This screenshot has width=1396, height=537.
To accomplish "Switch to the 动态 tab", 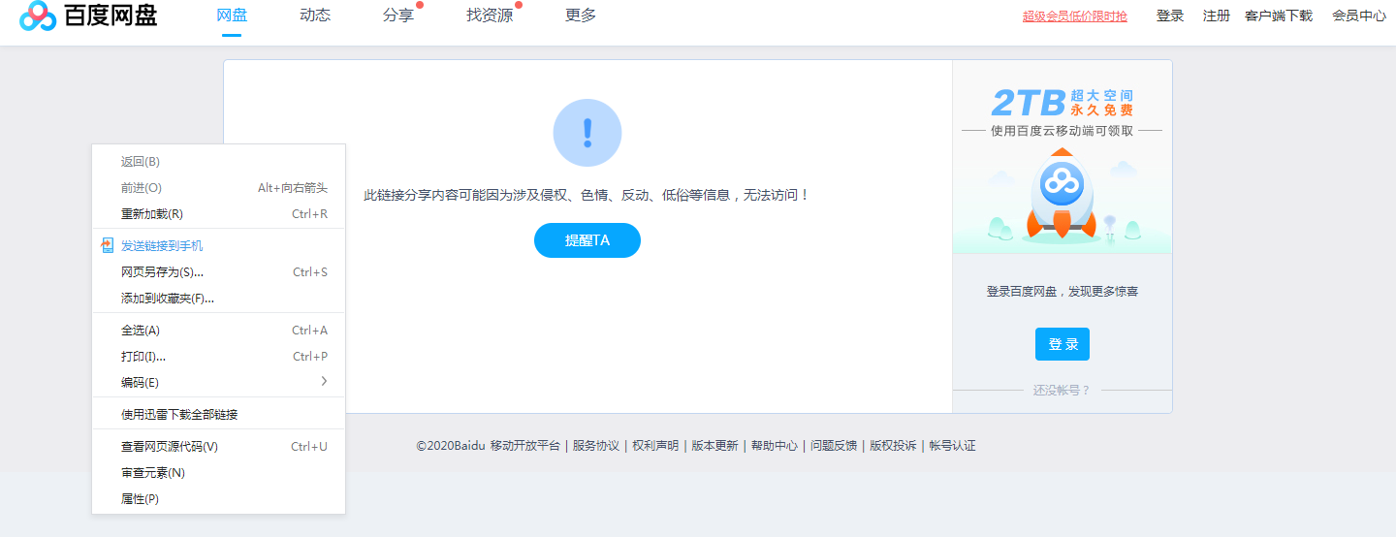I will tap(315, 16).
